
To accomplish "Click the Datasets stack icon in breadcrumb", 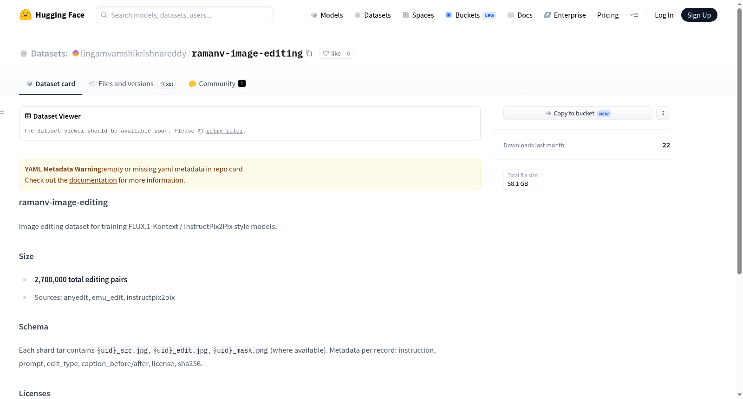I will 24,53.
